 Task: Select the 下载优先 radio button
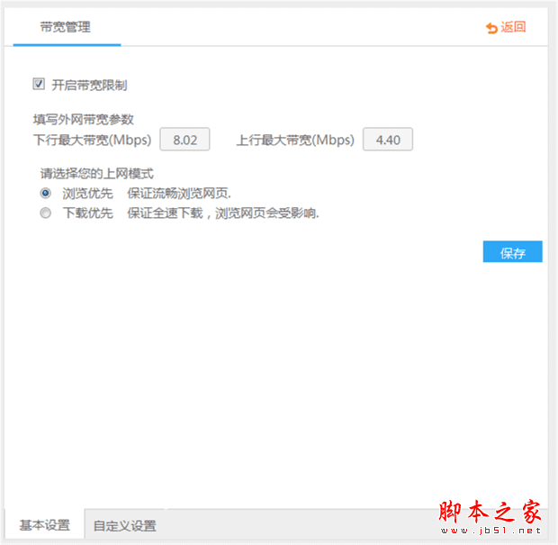tap(45, 213)
